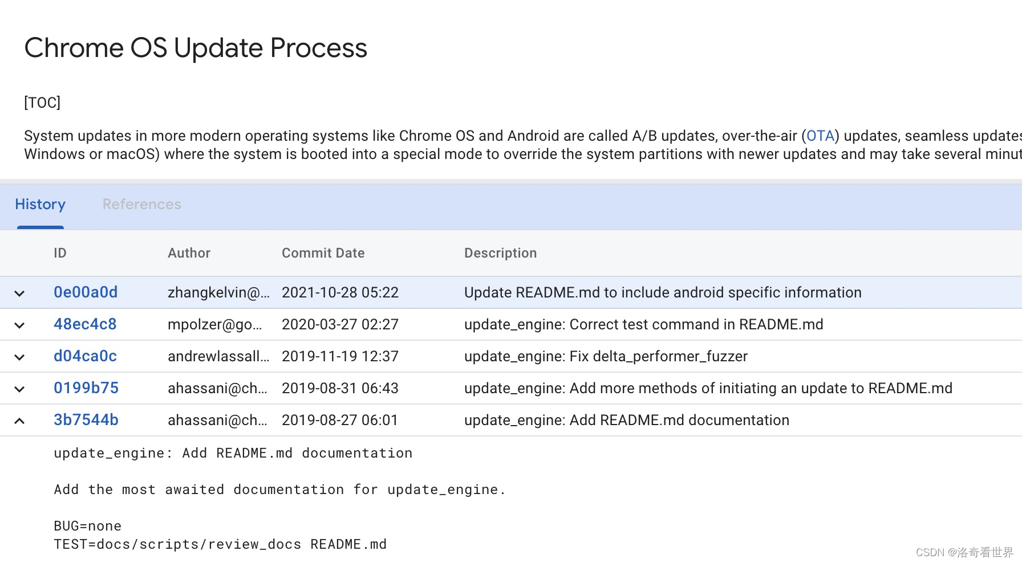Collapse commit 3b7544b details chevron
The image size is (1022, 563).
[19, 421]
